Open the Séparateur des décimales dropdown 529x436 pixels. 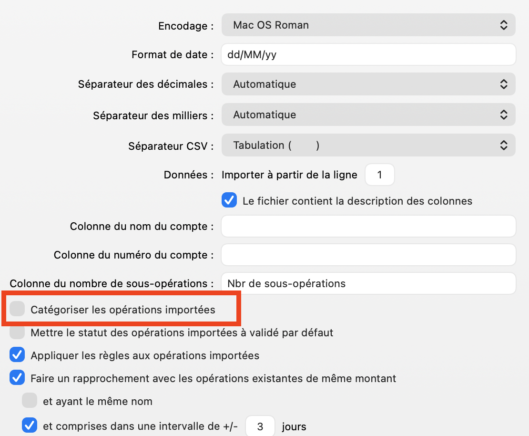pos(368,84)
